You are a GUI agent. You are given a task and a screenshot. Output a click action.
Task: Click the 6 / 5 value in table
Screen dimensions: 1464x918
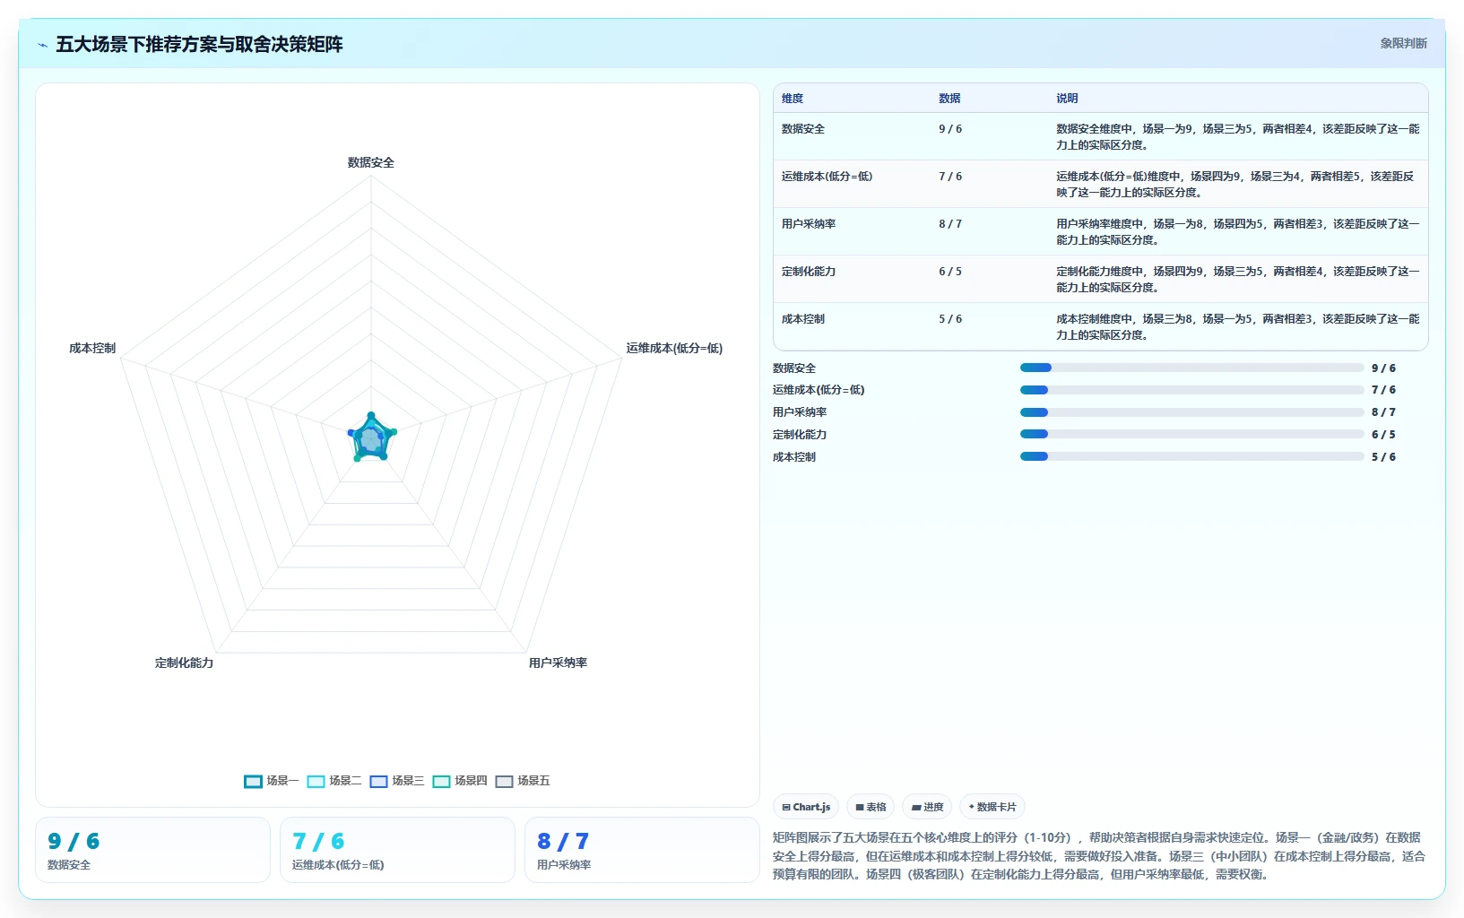950,272
